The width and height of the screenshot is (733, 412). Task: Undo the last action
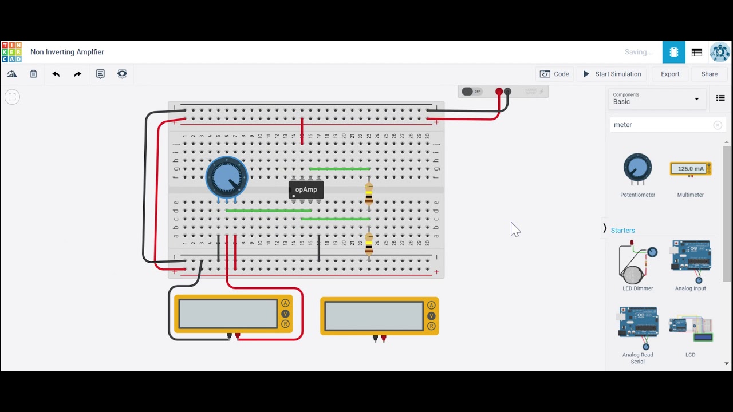tap(56, 74)
